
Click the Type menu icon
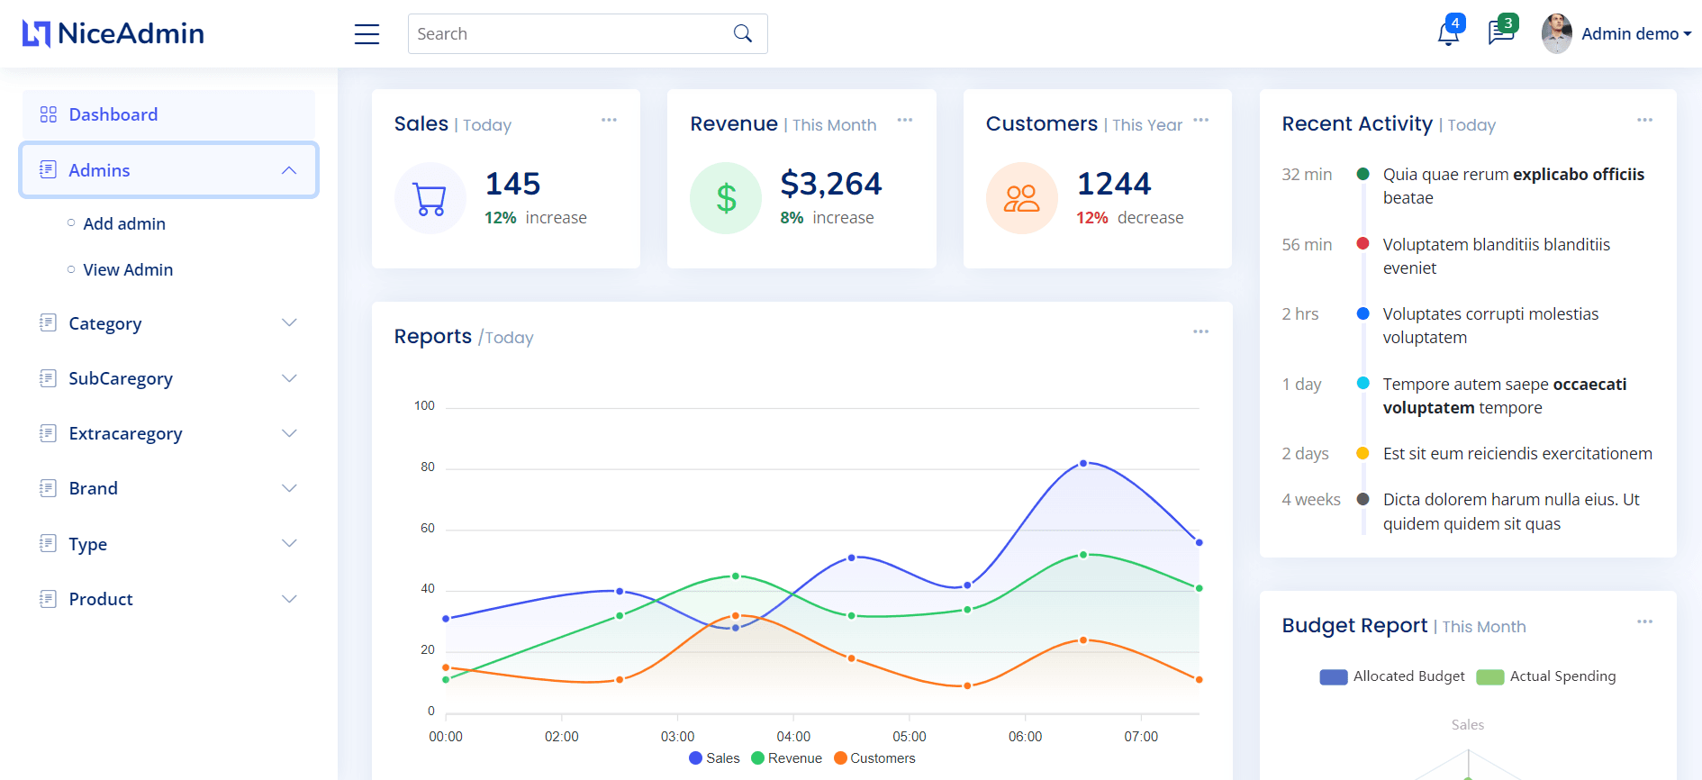49,543
